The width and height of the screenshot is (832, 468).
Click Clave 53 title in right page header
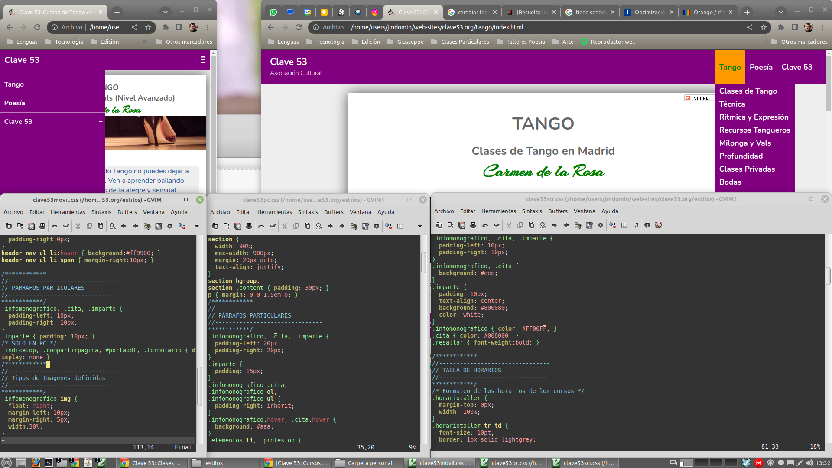(x=288, y=62)
